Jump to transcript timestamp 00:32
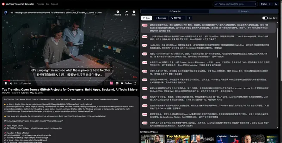This screenshot has width=282, height=143. point(145,25)
